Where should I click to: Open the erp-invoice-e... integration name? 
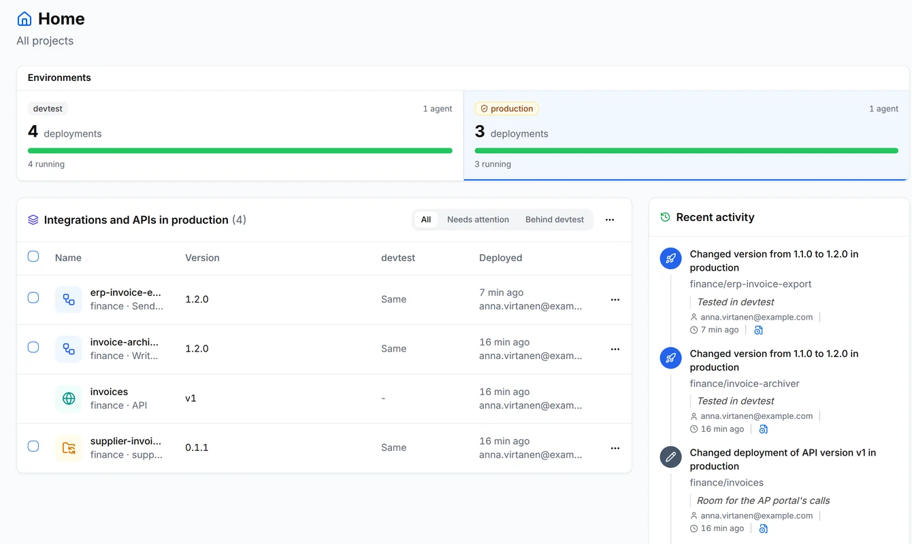[125, 292]
